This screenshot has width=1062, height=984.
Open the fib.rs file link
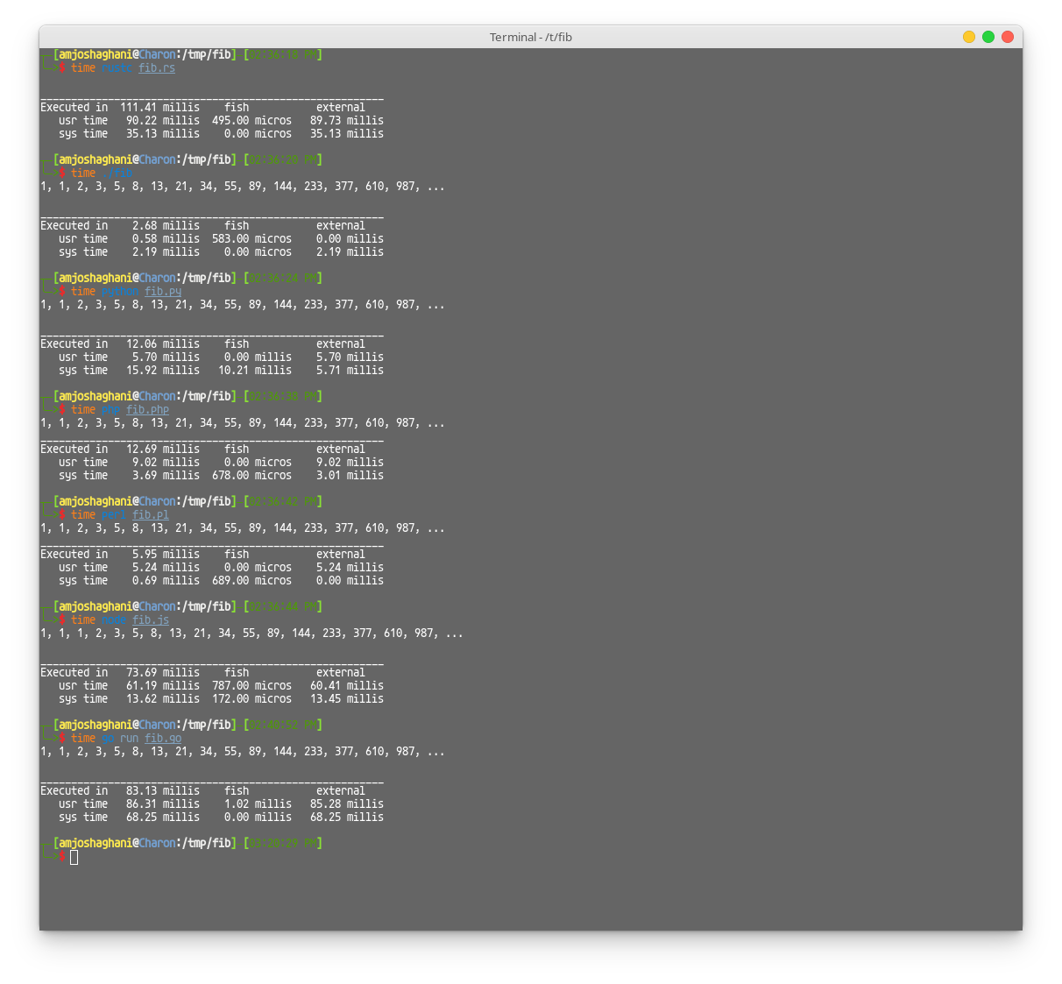click(156, 67)
